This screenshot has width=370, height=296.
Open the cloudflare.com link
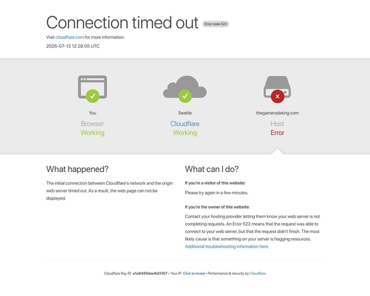tap(70, 37)
